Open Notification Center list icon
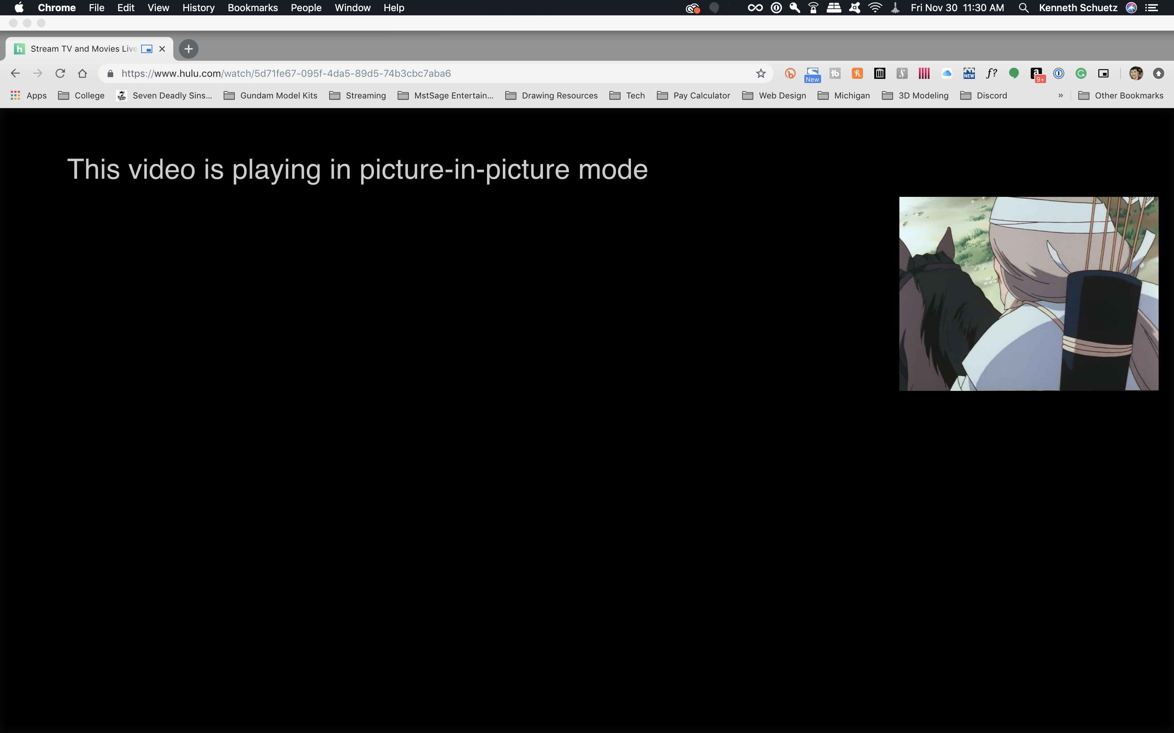 coord(1152,8)
